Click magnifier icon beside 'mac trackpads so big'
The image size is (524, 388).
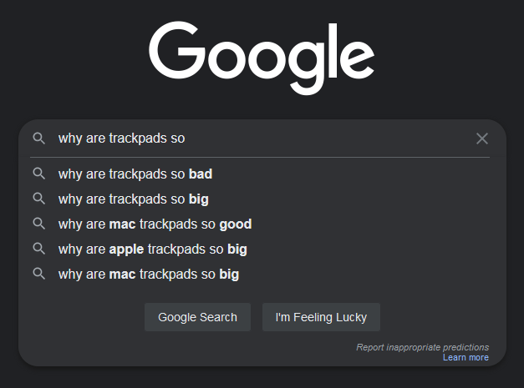pyautogui.click(x=39, y=274)
